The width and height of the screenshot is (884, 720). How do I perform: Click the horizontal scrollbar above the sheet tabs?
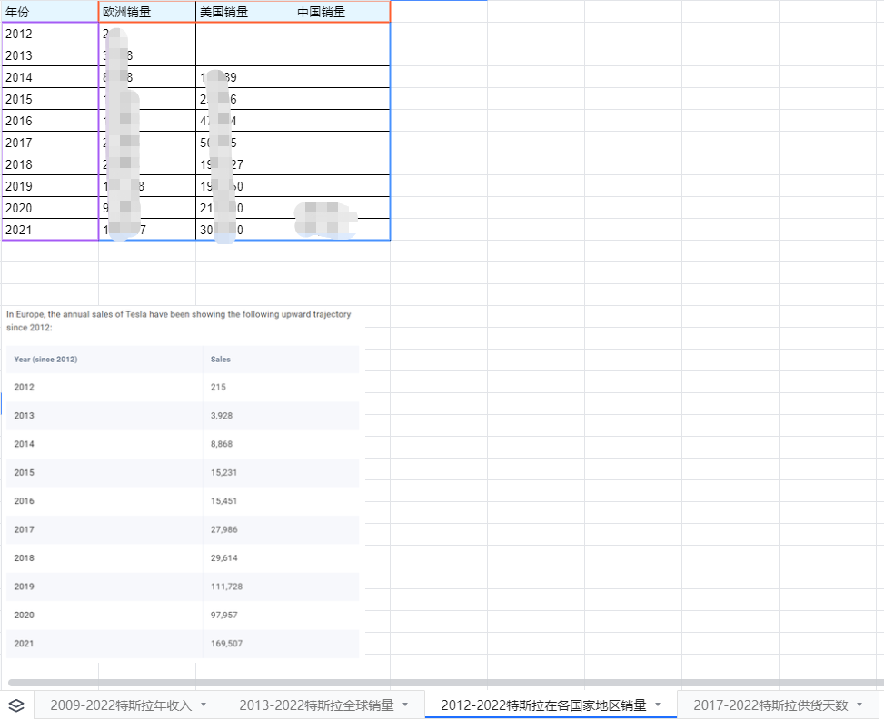click(445, 683)
